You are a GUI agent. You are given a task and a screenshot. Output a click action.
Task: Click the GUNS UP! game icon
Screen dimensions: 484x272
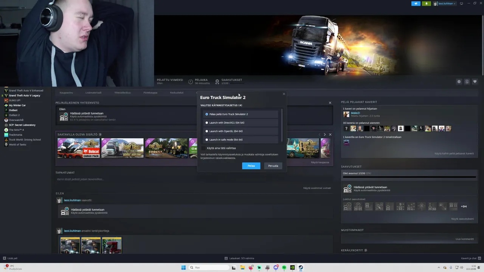pos(6,100)
